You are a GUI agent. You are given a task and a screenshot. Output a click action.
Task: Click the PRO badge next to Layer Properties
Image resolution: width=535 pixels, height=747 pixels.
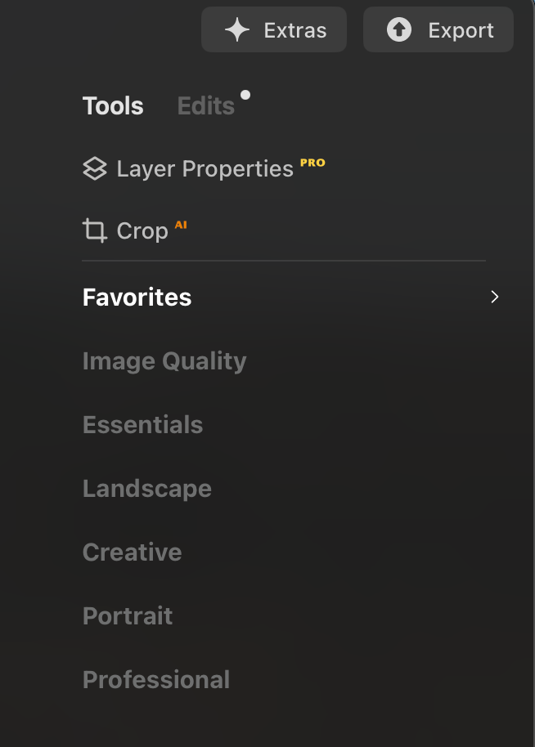pos(312,163)
